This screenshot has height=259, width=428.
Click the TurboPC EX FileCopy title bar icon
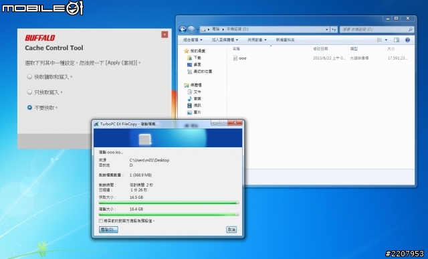click(96, 124)
